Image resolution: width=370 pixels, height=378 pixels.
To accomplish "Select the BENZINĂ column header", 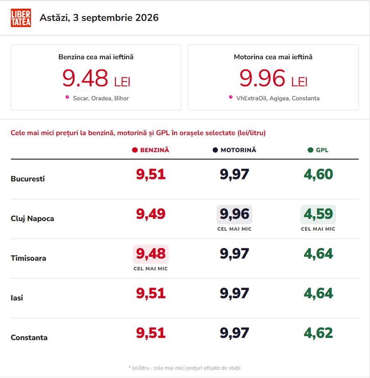I will tap(150, 150).
